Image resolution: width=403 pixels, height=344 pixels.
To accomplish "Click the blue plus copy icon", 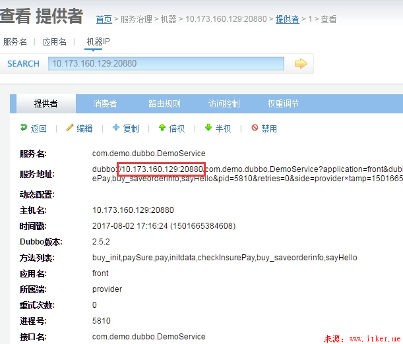I will [x=116, y=127].
